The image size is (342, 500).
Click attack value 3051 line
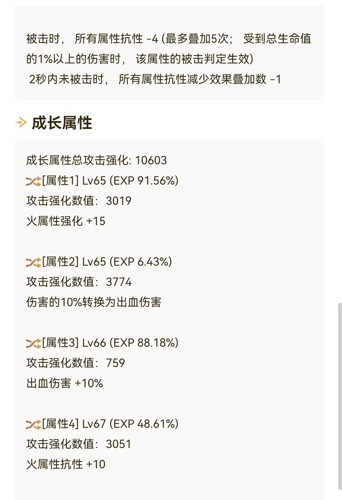click(79, 444)
